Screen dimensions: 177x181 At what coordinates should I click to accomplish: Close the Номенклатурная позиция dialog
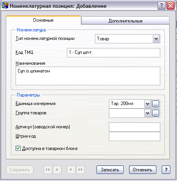[170, 6]
